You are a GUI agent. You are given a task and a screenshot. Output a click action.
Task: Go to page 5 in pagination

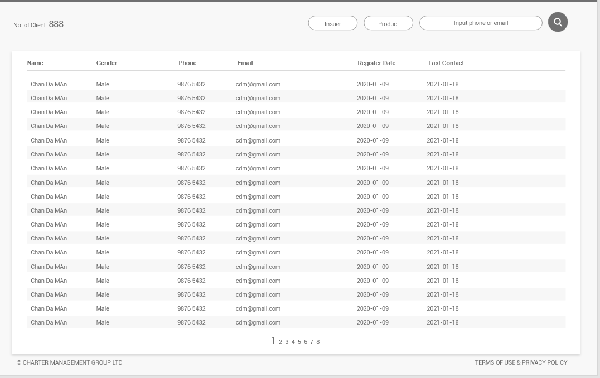pyautogui.click(x=299, y=342)
